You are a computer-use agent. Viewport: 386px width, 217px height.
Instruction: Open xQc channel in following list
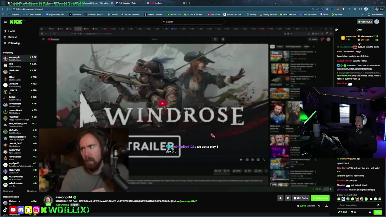click(x=20, y=65)
